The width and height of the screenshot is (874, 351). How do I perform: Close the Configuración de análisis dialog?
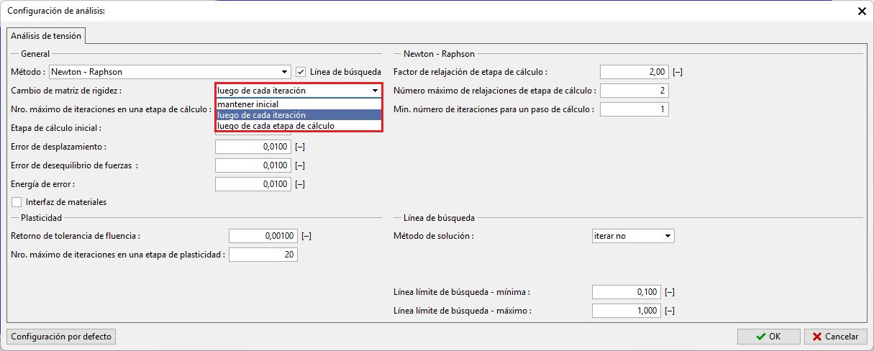[862, 11]
